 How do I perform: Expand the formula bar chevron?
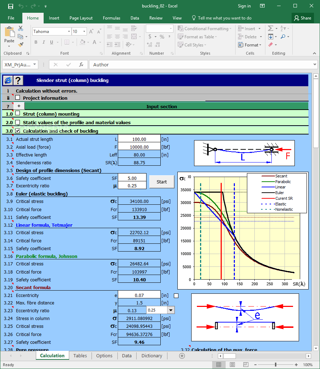click(x=315, y=65)
